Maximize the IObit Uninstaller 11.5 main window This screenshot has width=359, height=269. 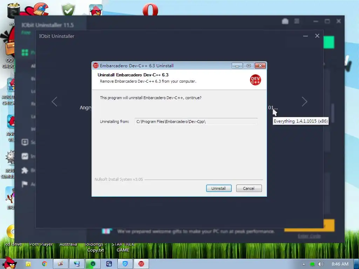pos(327,21)
